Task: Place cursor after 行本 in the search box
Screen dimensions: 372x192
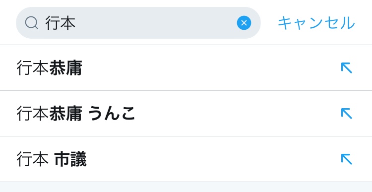Action: pyautogui.click(x=76, y=23)
